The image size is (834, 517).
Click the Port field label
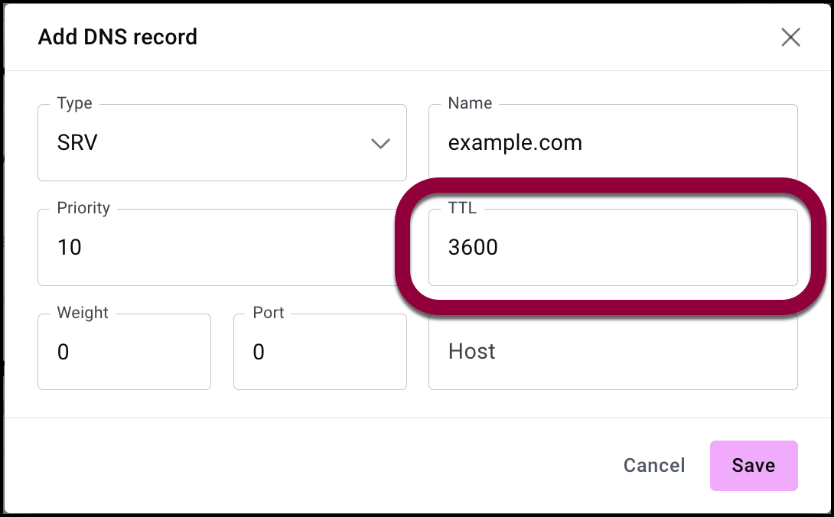point(268,313)
